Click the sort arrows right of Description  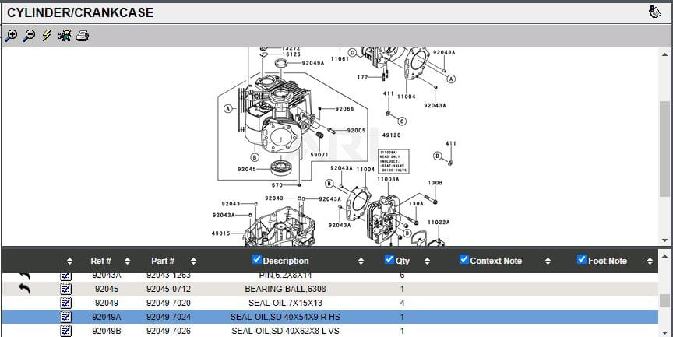pos(361,261)
